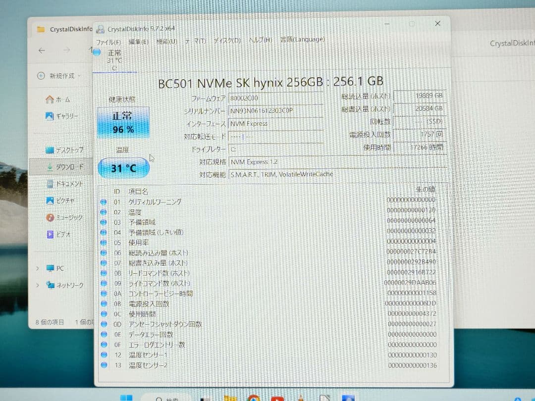Click the CrystalDiskInfo title bar app icon
The width and height of the screenshot is (535, 401).
coord(101,28)
